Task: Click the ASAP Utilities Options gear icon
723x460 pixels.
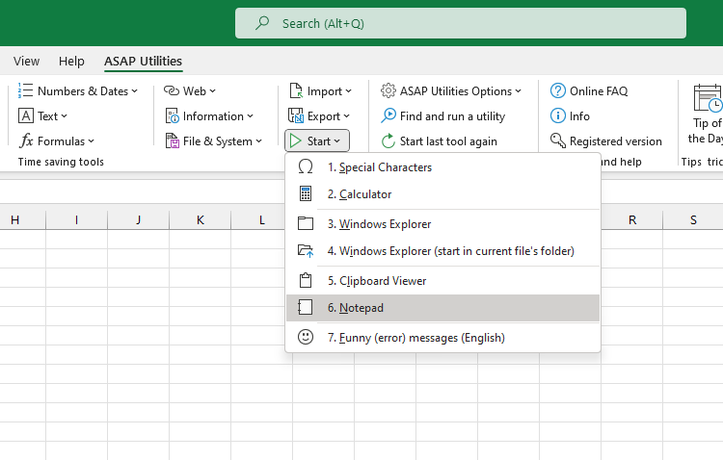Action: click(x=388, y=90)
